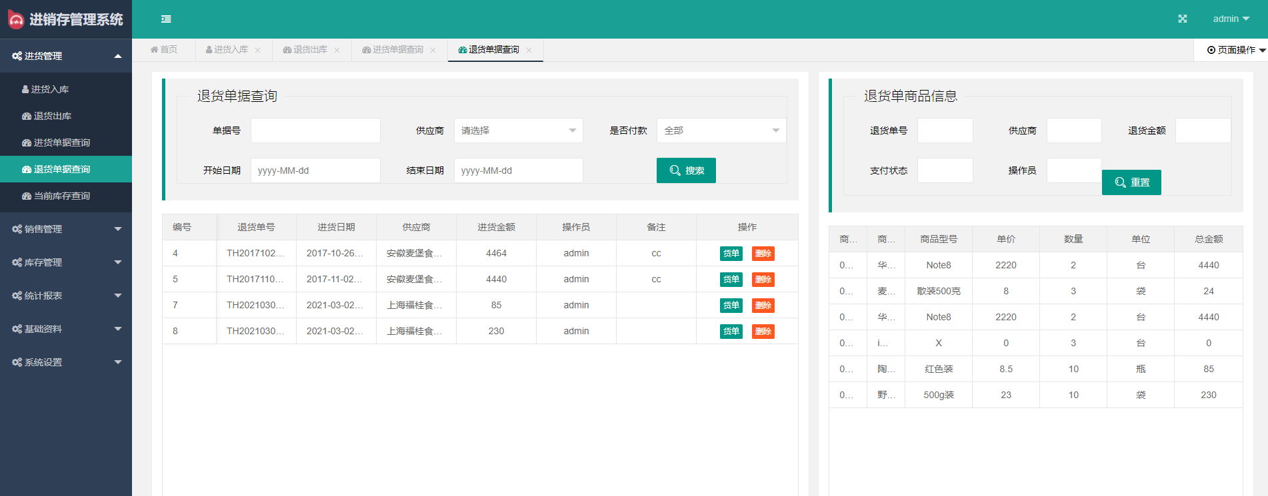Open 退货单据查询 in the sidebar
The image size is (1268, 496).
[66, 169]
